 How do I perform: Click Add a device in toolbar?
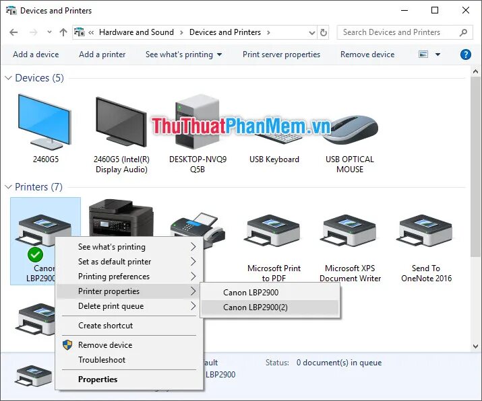36,54
